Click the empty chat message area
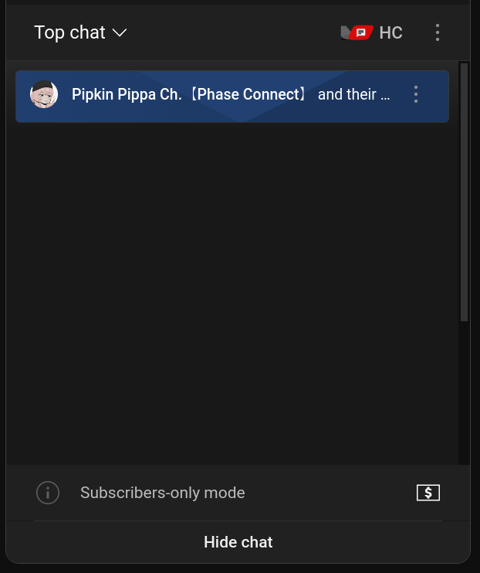This screenshot has height=573, width=480. (x=232, y=293)
